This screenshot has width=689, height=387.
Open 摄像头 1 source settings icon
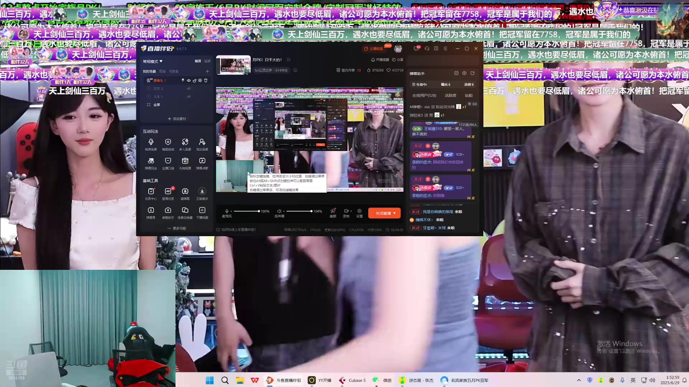200,81
